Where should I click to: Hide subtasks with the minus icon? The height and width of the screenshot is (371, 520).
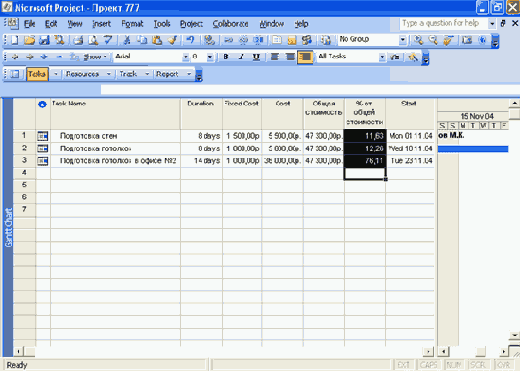click(x=59, y=57)
